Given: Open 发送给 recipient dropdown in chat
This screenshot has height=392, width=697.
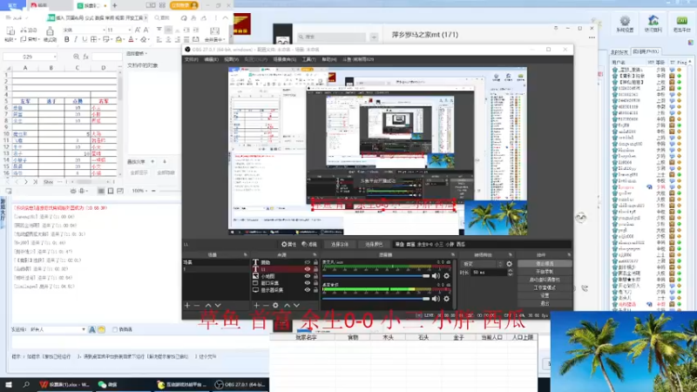Looking at the screenshot, I should click(x=84, y=329).
